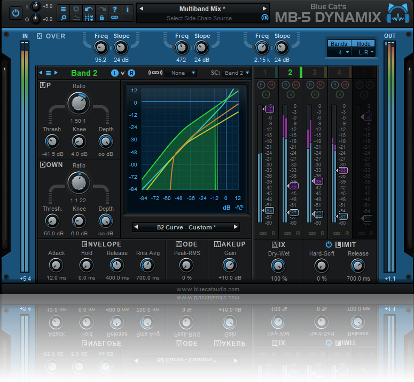
Task: Go to the next preset after Multiband Mix
Action: click(x=264, y=9)
